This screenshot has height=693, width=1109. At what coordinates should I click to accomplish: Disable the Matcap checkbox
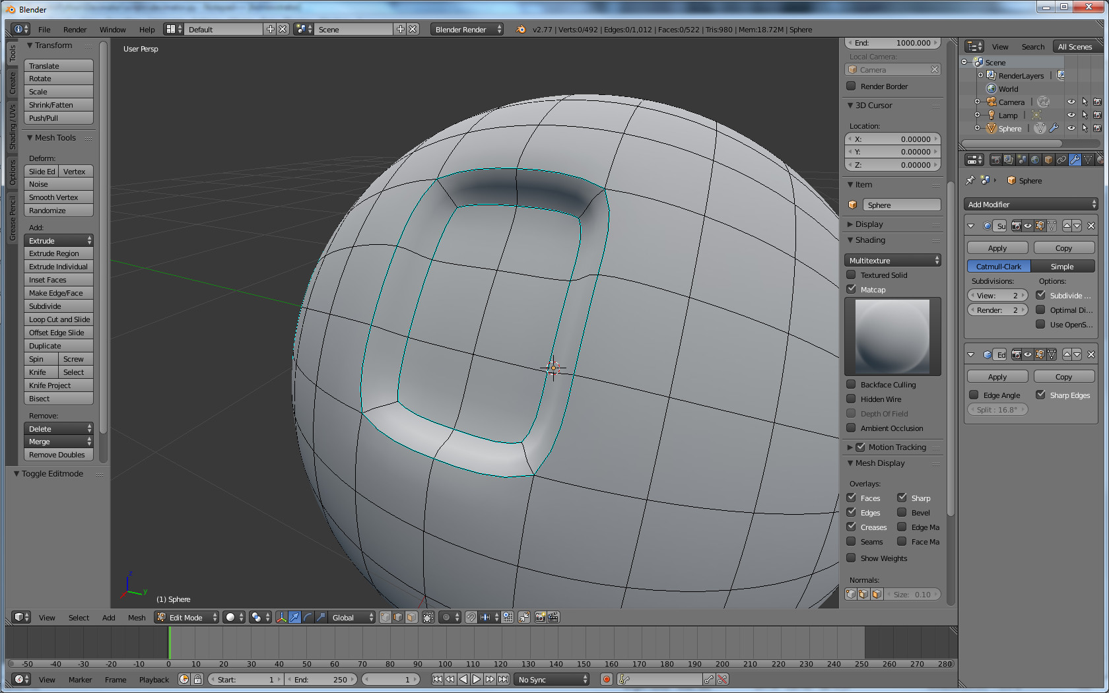coord(852,289)
